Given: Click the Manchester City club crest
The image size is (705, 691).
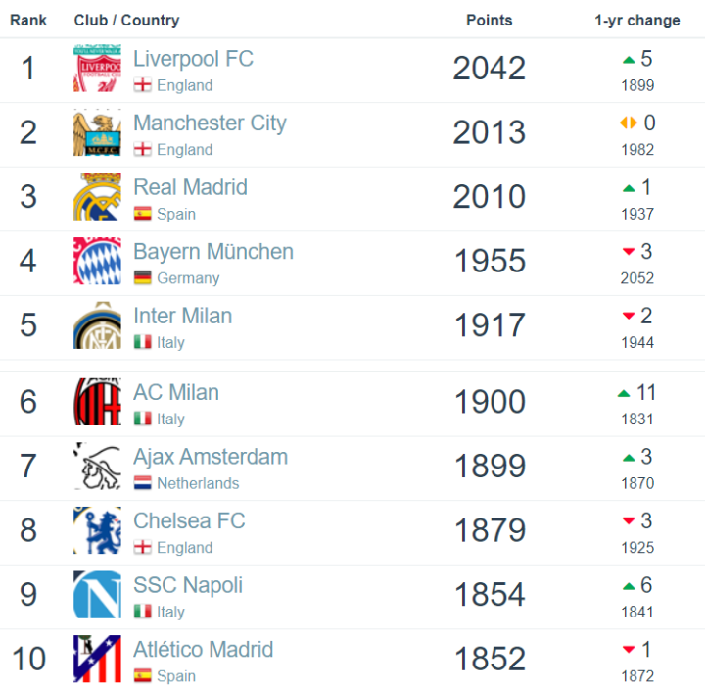Looking at the screenshot, I should [x=97, y=133].
